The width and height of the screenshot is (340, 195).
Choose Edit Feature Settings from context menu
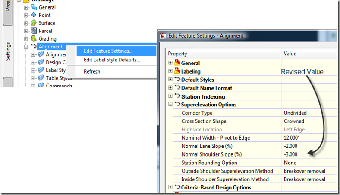116,51
